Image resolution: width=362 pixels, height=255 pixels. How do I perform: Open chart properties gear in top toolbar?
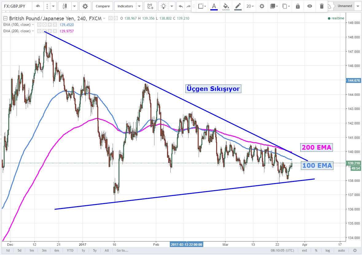point(85,6)
